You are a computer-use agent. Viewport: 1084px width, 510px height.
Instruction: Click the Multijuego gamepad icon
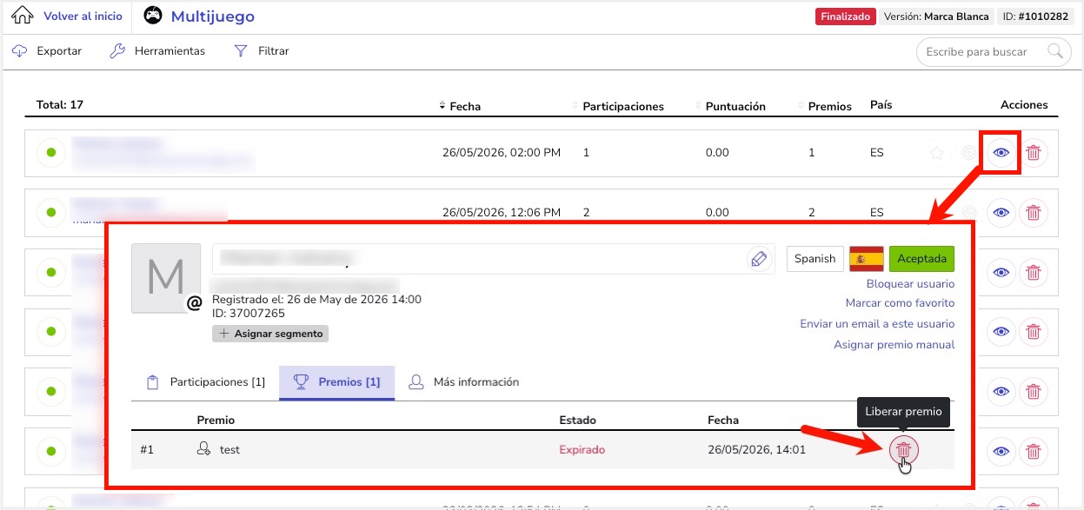(152, 17)
